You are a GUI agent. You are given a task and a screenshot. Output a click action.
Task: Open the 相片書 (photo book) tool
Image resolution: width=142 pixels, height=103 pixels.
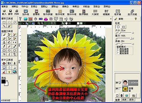[118, 12]
